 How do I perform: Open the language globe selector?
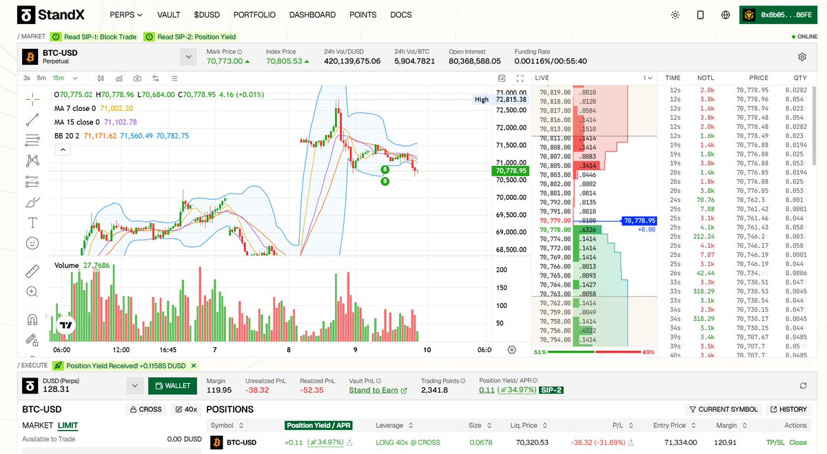click(x=726, y=14)
